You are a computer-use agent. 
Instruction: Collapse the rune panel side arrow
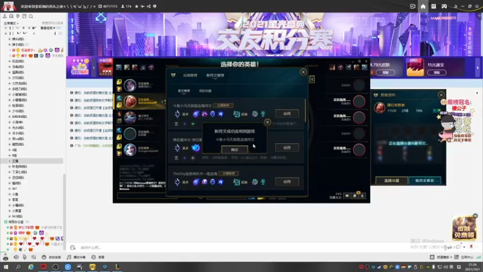click(312, 79)
